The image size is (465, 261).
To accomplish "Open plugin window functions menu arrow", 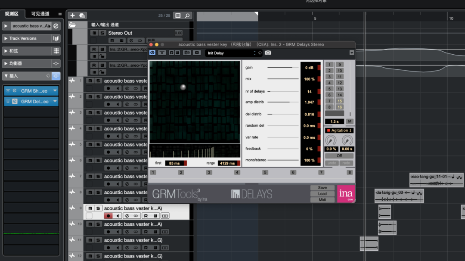I will click(352, 53).
